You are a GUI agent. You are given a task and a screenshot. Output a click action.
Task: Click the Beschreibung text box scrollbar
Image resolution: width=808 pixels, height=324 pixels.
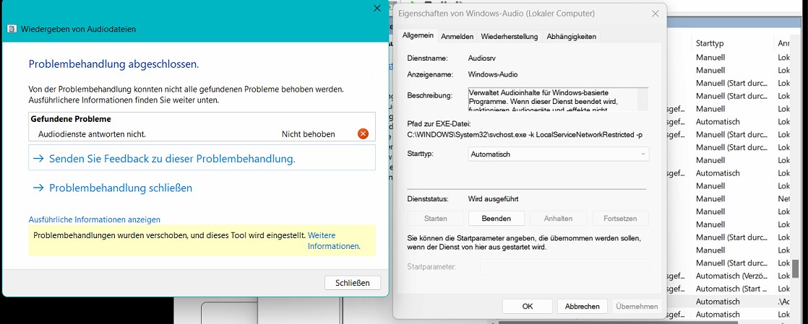642,99
